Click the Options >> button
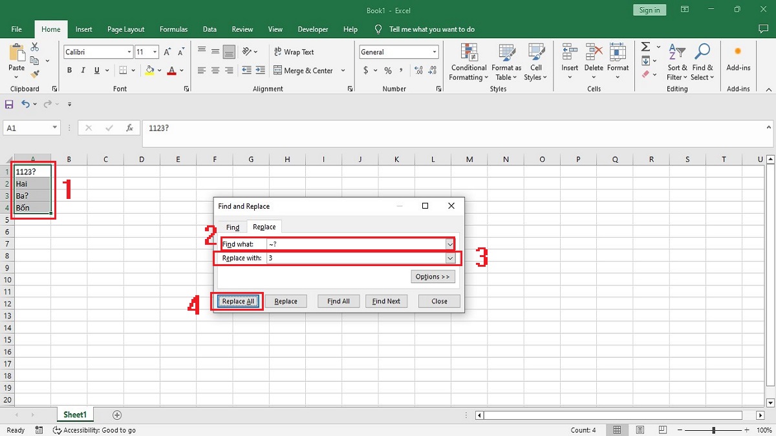The width and height of the screenshot is (776, 436). 433,276
